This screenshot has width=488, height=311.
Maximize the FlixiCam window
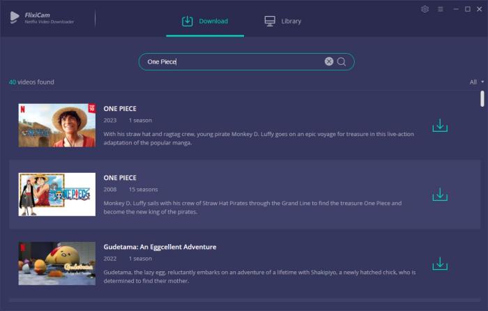[x=467, y=9]
